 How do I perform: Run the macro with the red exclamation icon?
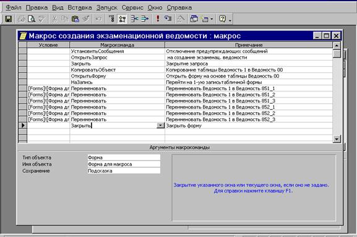click(158, 19)
